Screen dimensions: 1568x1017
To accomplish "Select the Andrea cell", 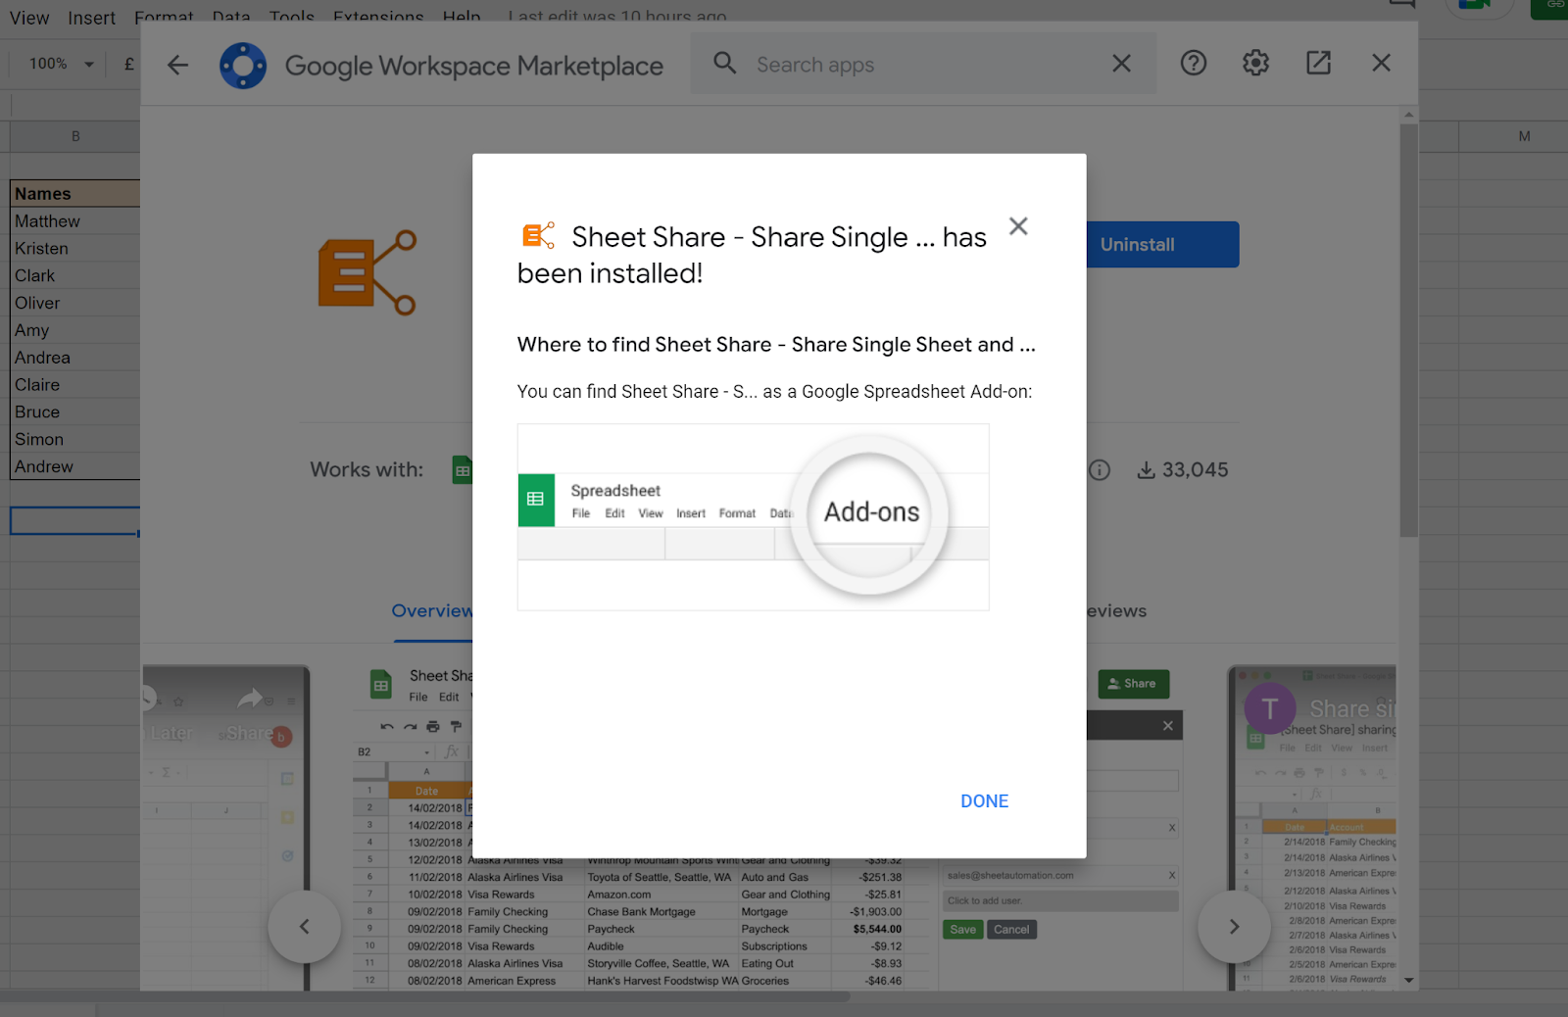I will (x=75, y=358).
